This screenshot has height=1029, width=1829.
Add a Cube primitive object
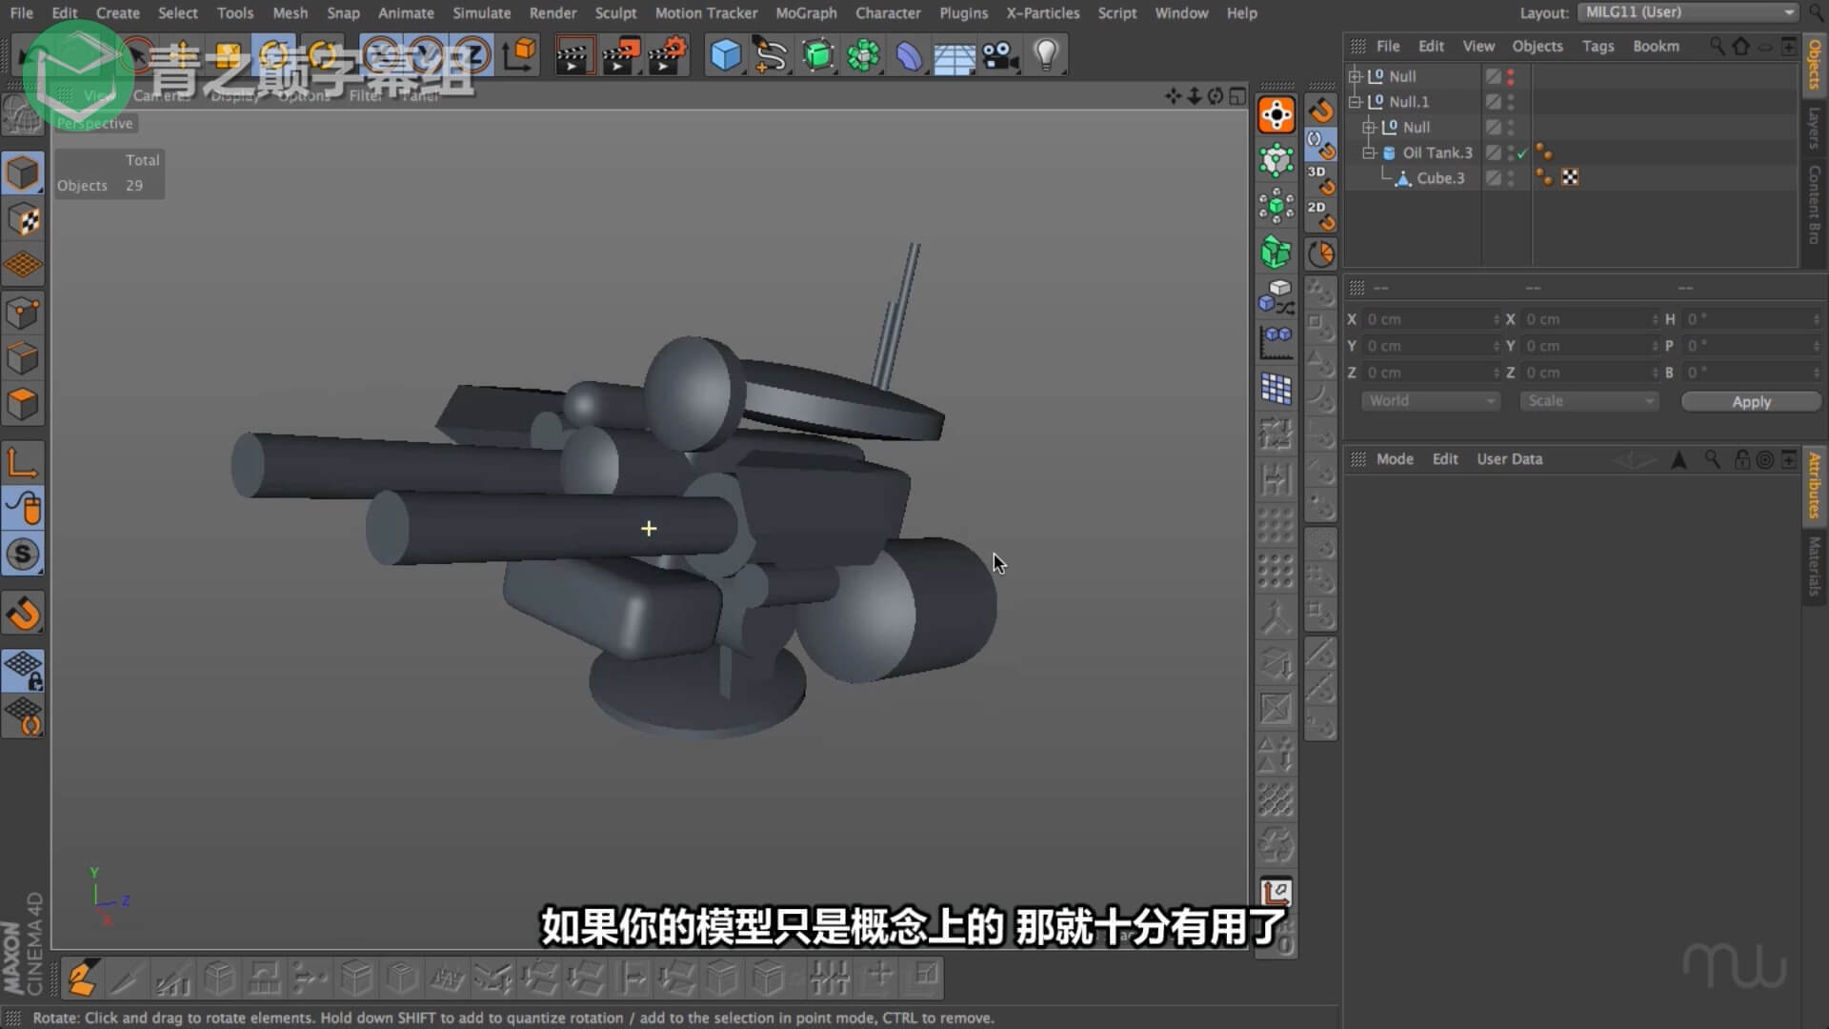(x=725, y=55)
